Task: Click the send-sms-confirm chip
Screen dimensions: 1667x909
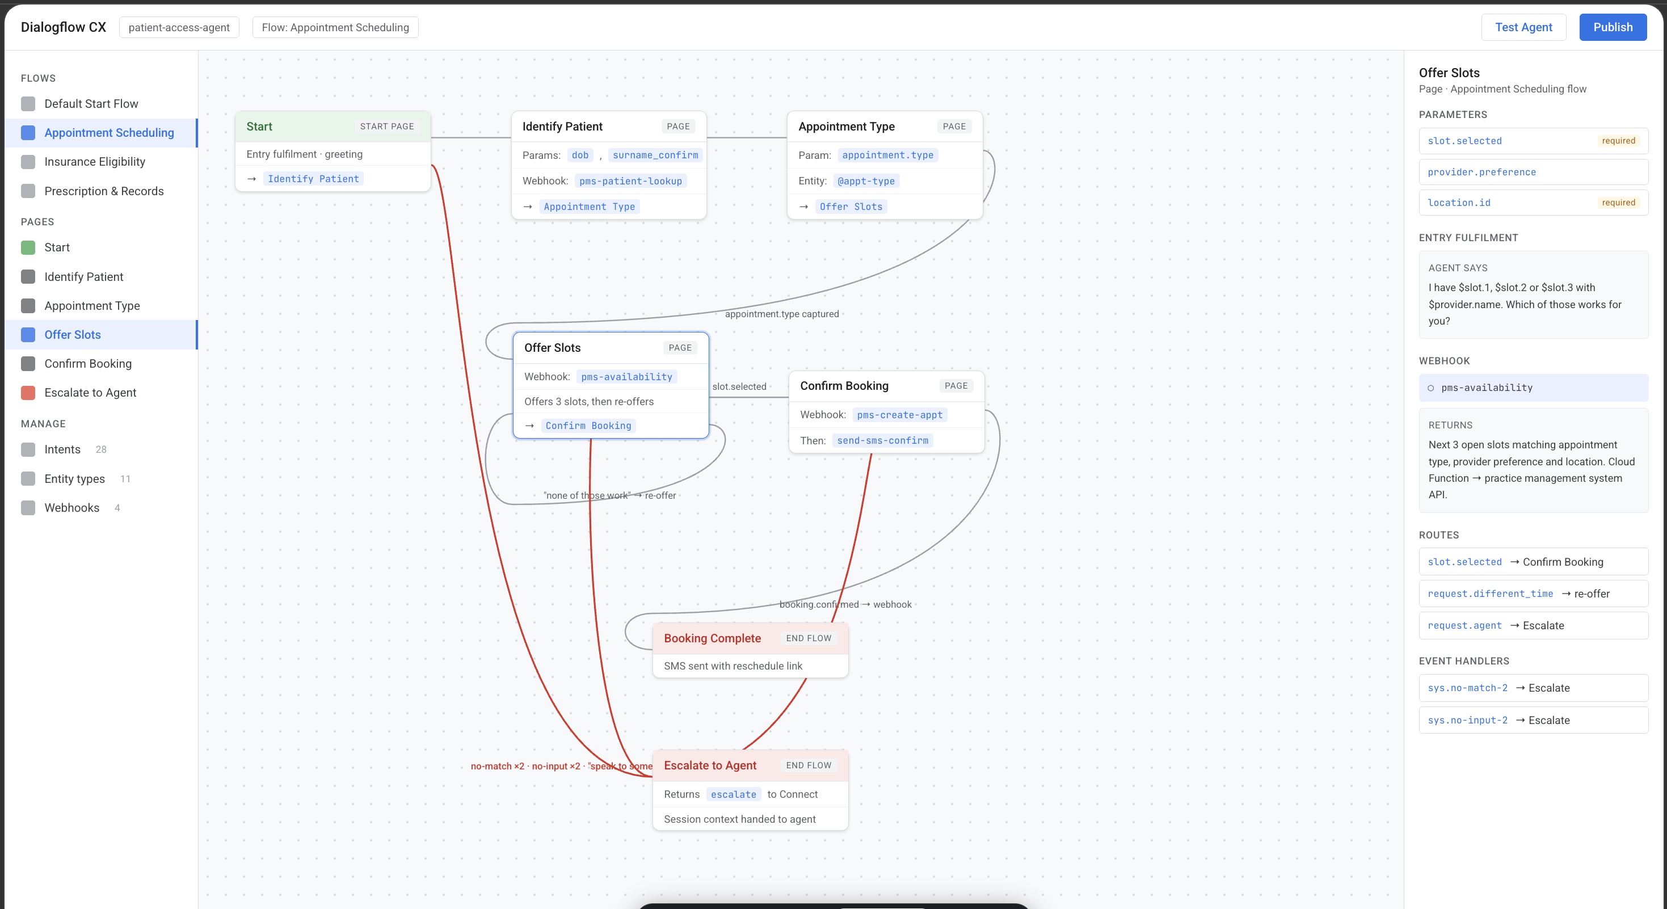Action: tap(883, 440)
